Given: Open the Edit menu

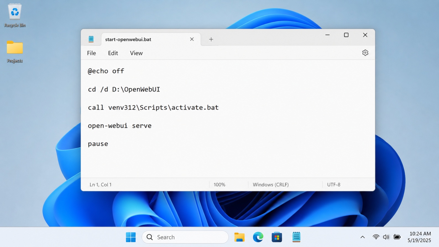Looking at the screenshot, I should click(113, 53).
